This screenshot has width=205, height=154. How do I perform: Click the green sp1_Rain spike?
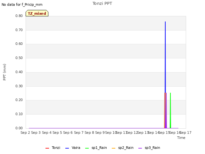pos(170,110)
